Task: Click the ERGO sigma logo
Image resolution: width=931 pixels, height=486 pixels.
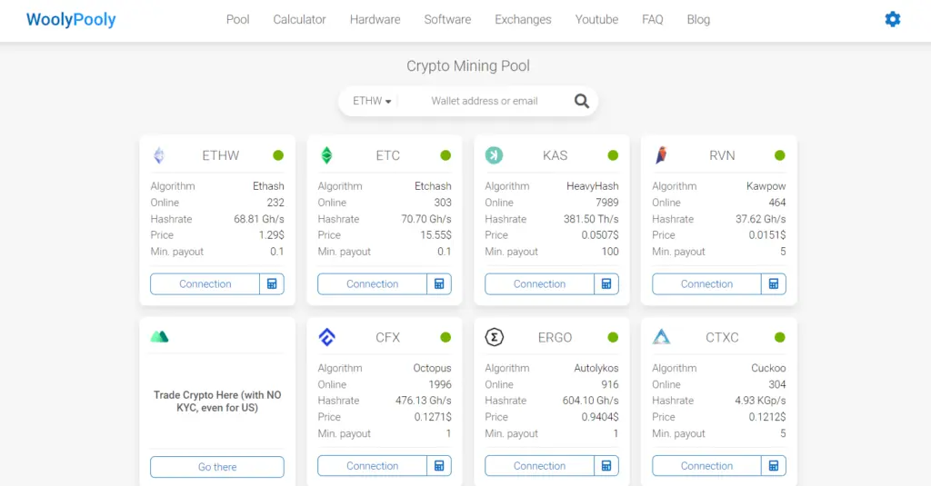Action: click(x=494, y=337)
